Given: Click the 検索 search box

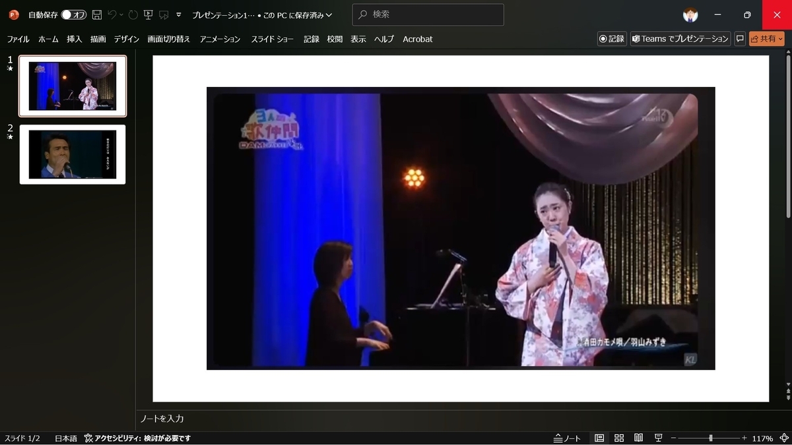Looking at the screenshot, I should coord(428,15).
